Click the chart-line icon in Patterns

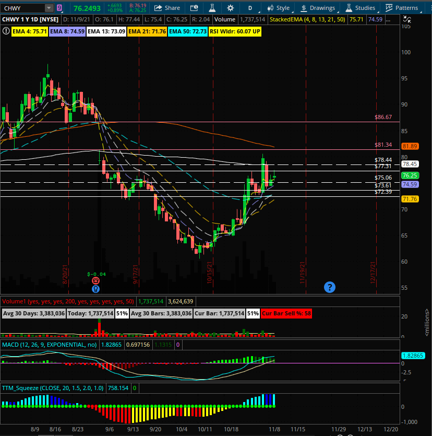click(x=389, y=8)
